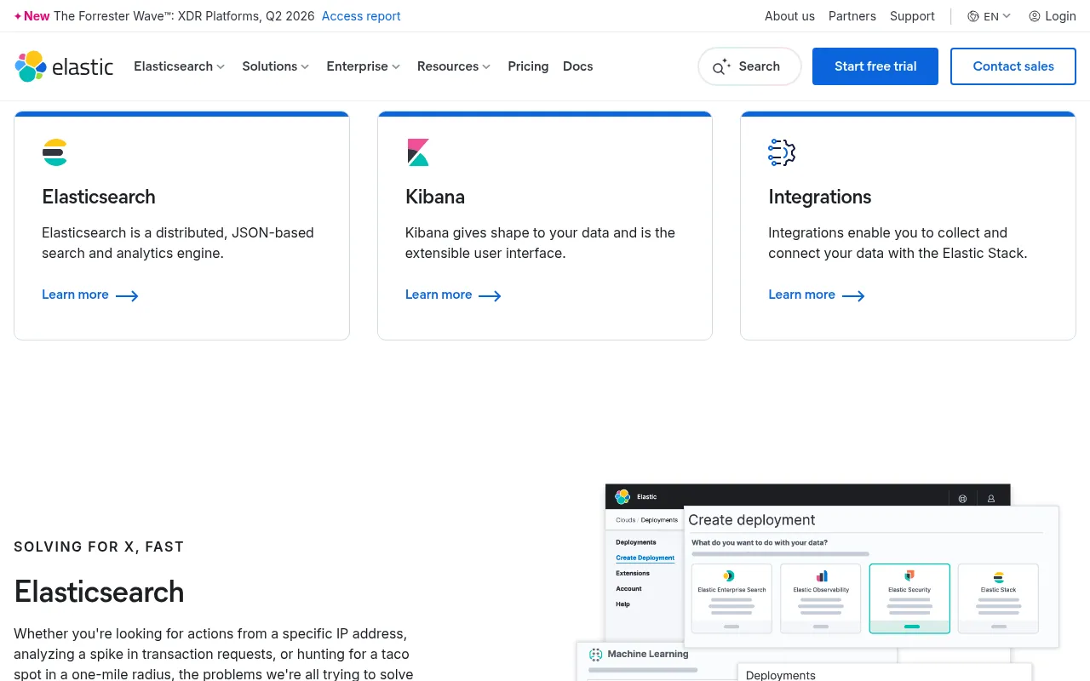Open the EN language selector
Viewport: 1090px width, 681px height.
click(990, 16)
